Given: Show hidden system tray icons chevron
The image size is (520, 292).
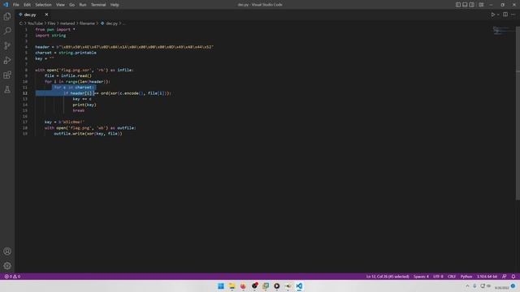Looking at the screenshot, I should pos(467,286).
